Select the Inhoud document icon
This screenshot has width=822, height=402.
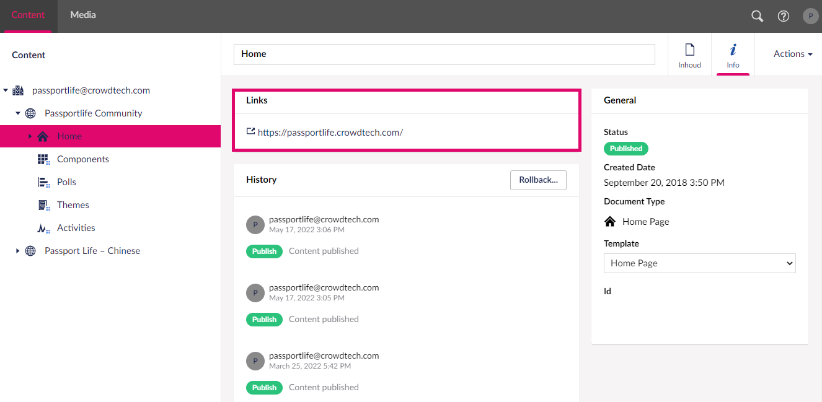pos(689,50)
